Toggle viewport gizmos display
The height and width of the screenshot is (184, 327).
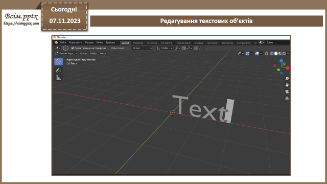click(x=247, y=54)
